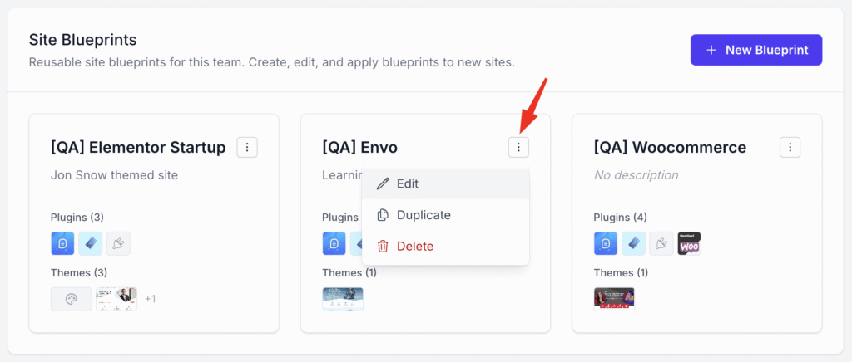Click gray plug icon in Woocommerce card

[x=661, y=243]
